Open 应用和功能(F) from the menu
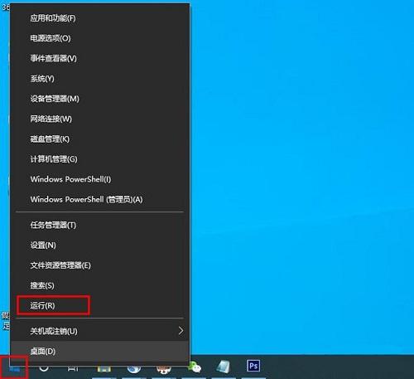Image resolution: width=414 pixels, height=379 pixels. pos(100,18)
